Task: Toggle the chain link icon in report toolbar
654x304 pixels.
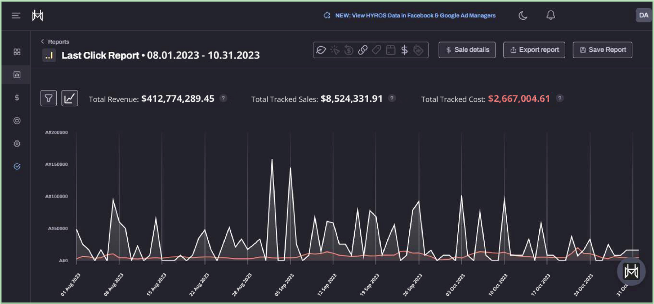Action: 363,50
